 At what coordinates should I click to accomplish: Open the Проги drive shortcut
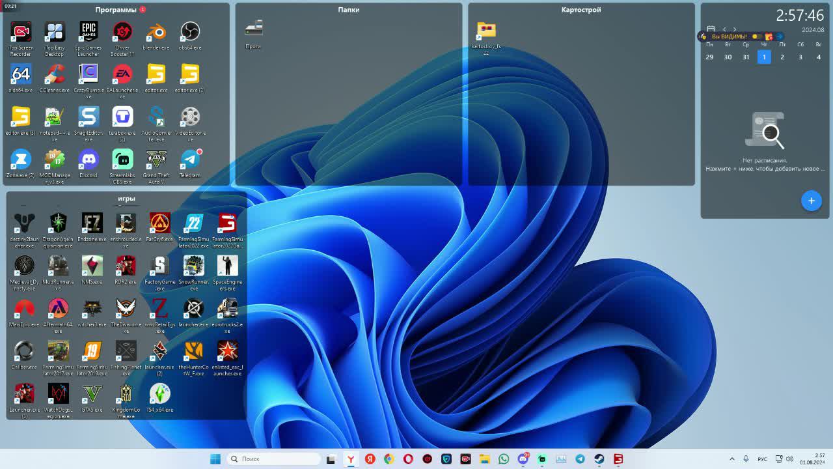[x=253, y=35]
